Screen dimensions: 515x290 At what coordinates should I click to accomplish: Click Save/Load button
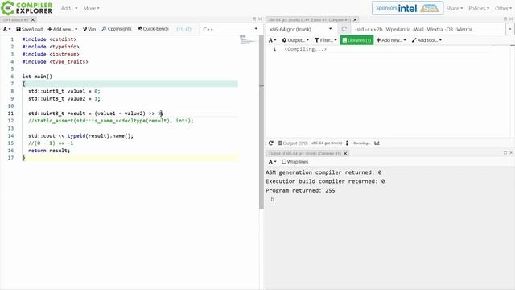pos(29,29)
